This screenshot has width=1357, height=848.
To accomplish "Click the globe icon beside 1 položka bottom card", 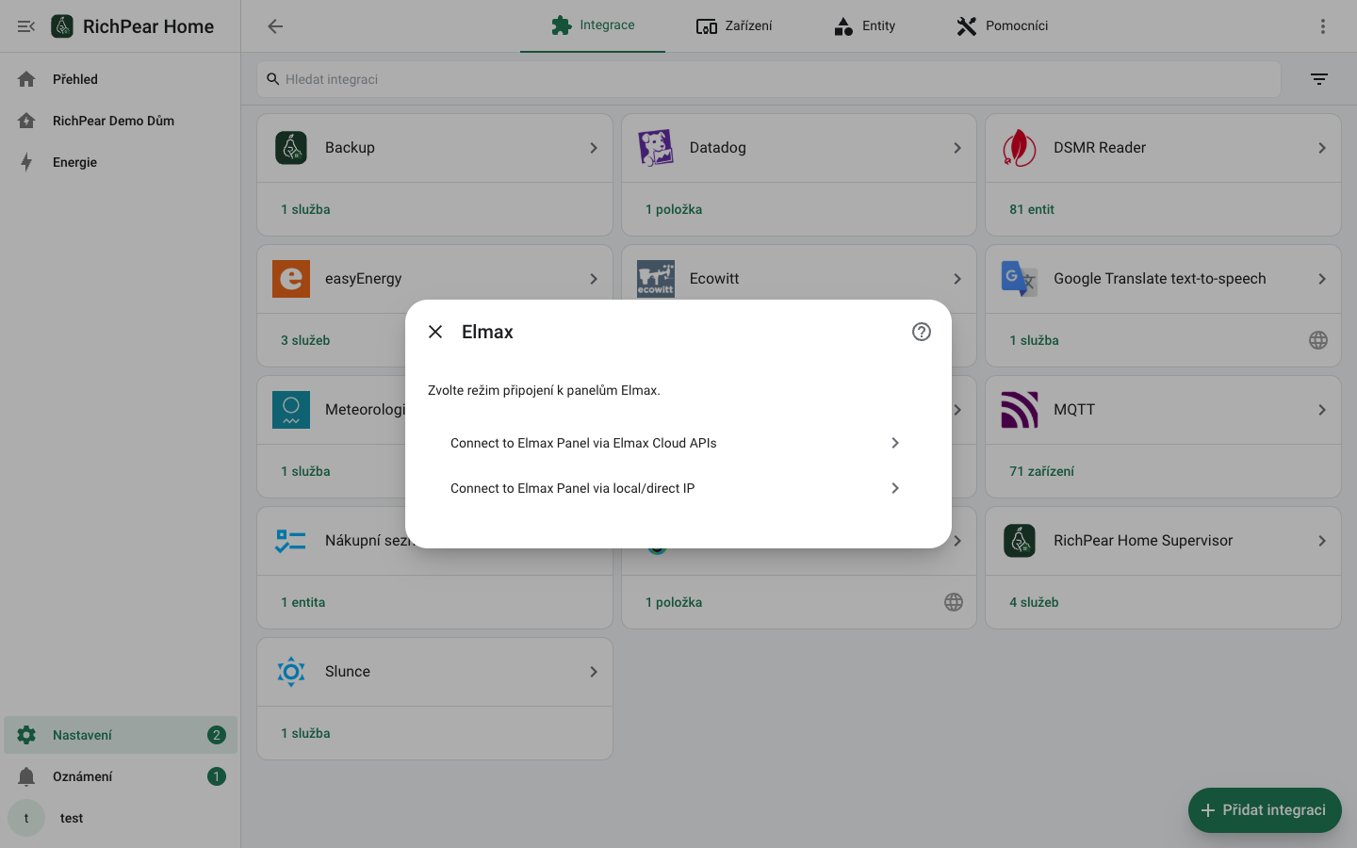I will point(954,602).
